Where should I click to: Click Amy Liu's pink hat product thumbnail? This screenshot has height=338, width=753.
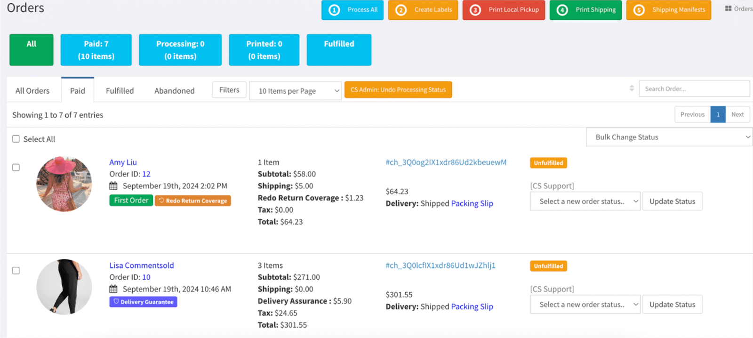tap(64, 184)
